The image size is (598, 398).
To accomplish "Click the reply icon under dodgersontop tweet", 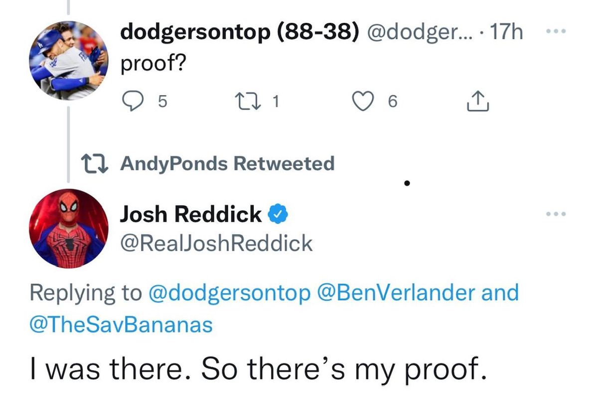I will 133,102.
